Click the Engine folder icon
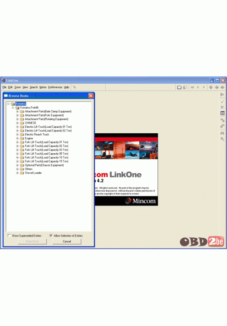The height and width of the screenshot is (326, 227). click(x=22, y=139)
